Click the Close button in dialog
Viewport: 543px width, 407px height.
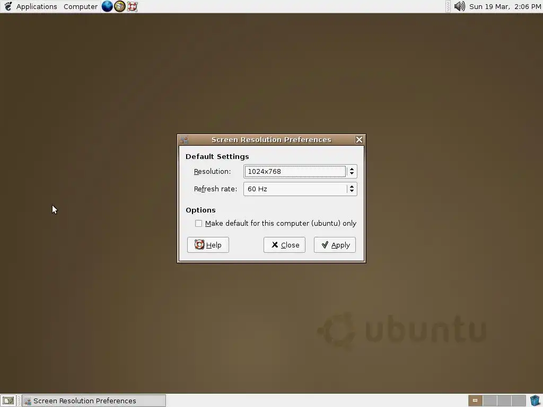point(284,245)
